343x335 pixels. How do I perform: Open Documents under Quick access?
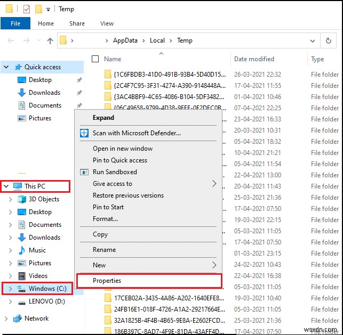[45, 105]
